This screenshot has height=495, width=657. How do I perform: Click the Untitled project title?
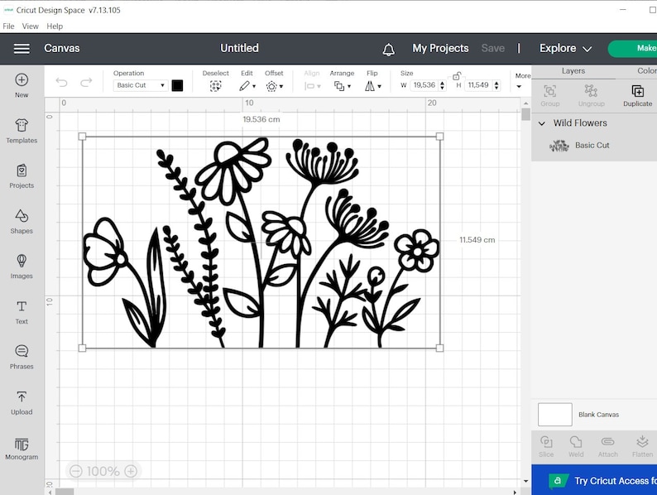[x=239, y=49]
